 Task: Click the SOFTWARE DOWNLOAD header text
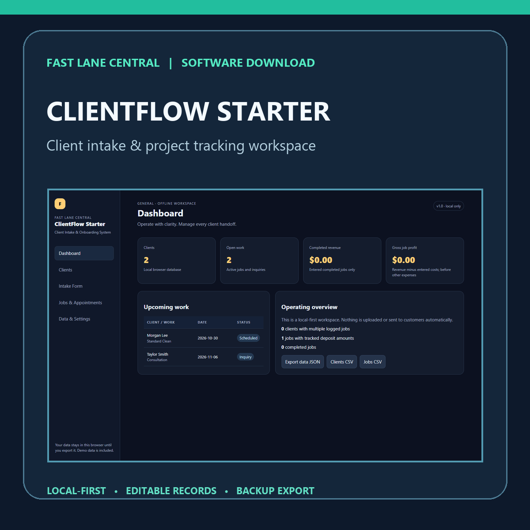(x=248, y=63)
